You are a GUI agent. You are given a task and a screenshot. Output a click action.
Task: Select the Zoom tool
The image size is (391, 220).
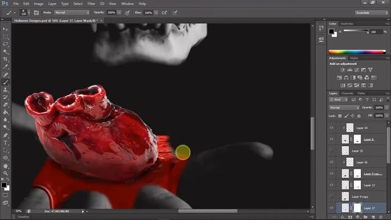pos(5,173)
